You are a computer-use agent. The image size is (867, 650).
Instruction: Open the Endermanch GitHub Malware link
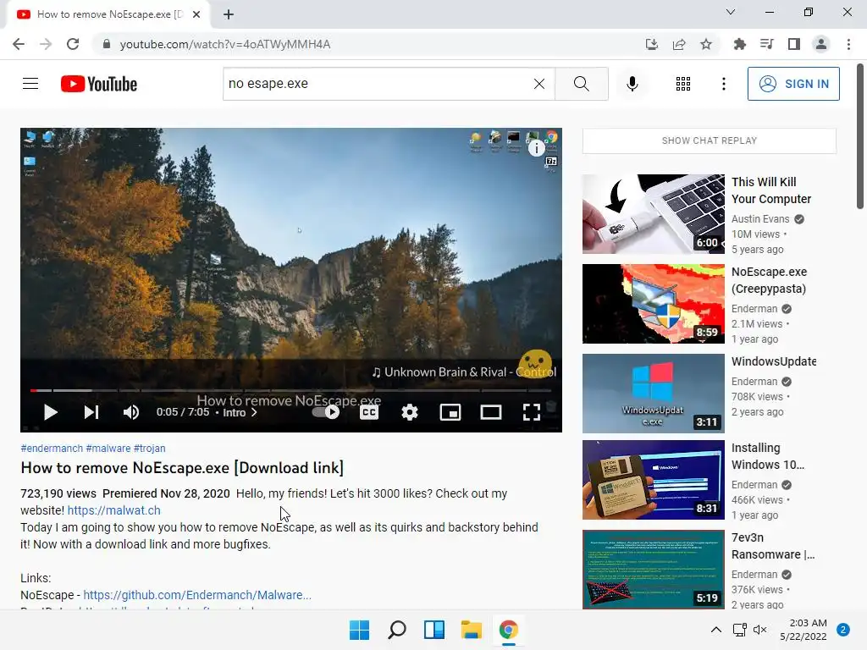click(x=197, y=595)
